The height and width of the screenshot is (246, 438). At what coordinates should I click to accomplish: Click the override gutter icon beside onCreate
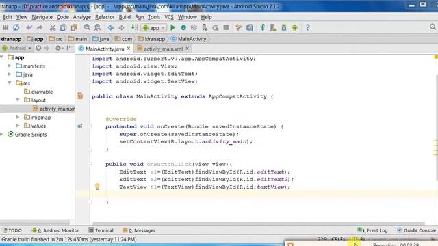pos(80,126)
